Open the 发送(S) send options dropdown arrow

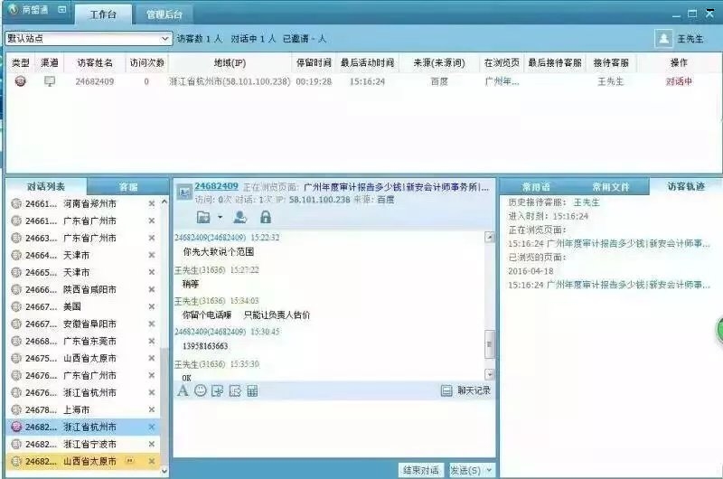(489, 471)
